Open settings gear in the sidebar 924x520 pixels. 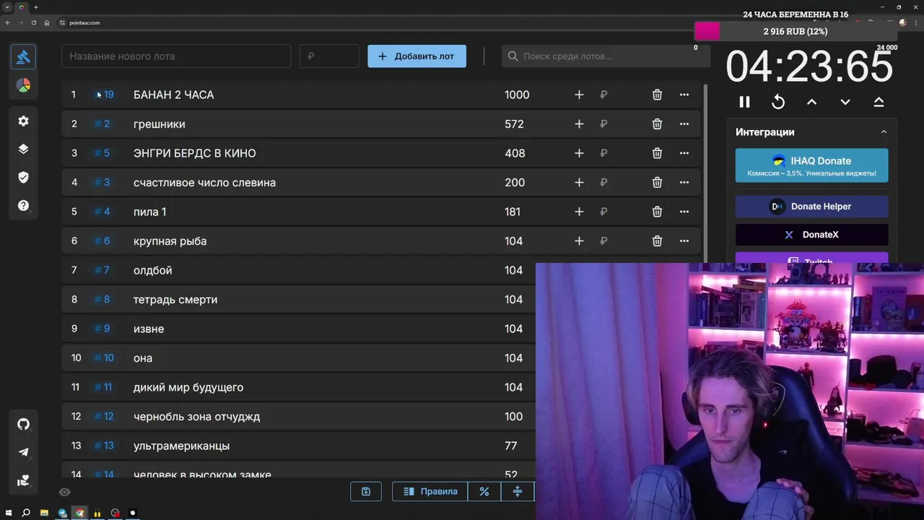coord(23,121)
